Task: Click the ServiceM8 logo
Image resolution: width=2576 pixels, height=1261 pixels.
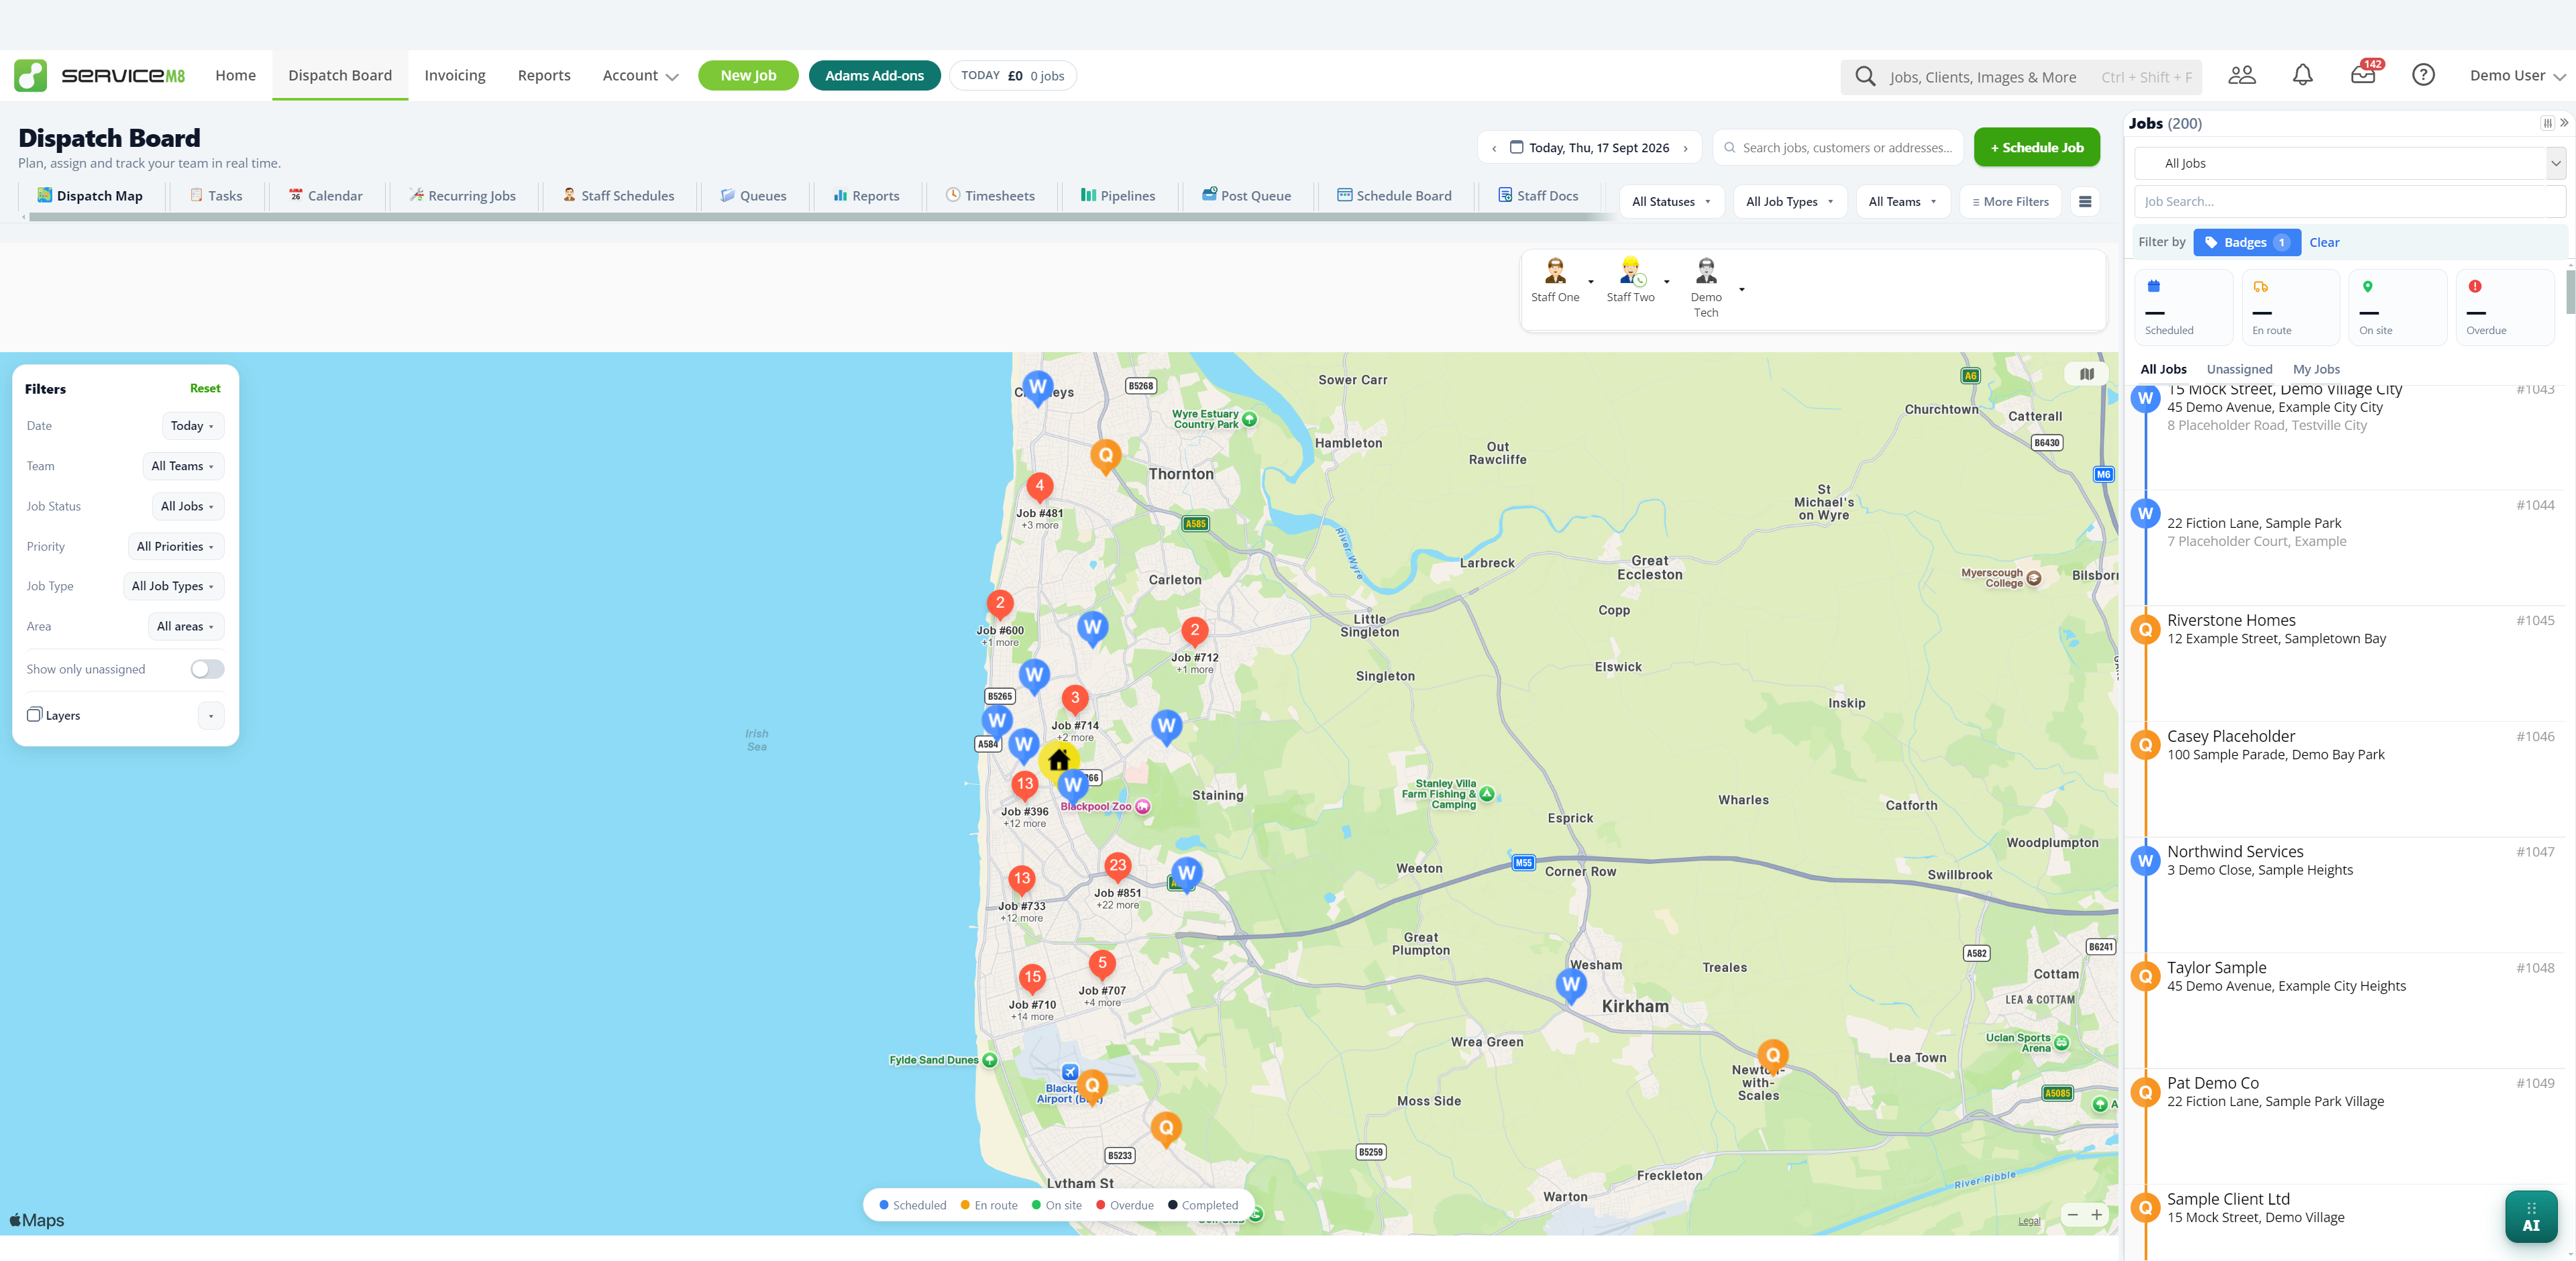Action: point(99,75)
